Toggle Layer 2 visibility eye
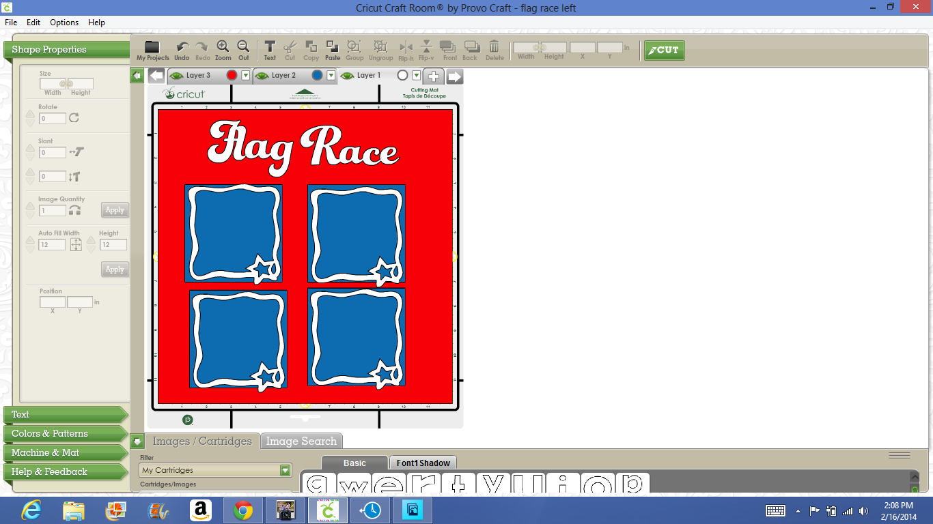Image resolution: width=933 pixels, height=524 pixels. [x=262, y=76]
